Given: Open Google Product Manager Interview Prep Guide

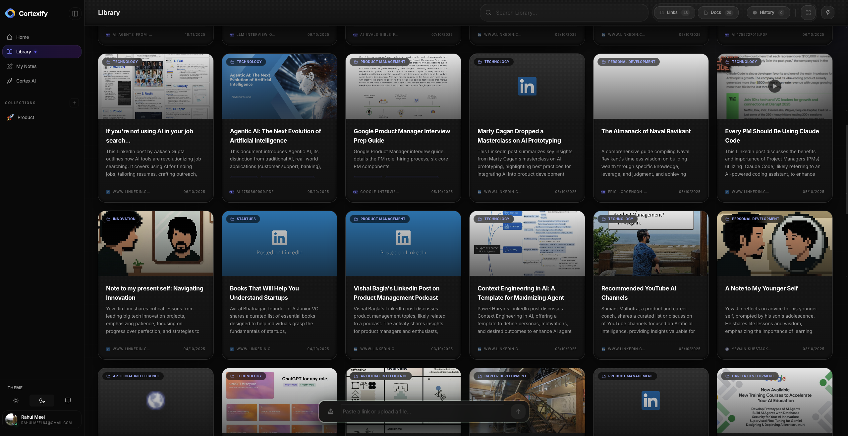Looking at the screenshot, I should coord(402,136).
